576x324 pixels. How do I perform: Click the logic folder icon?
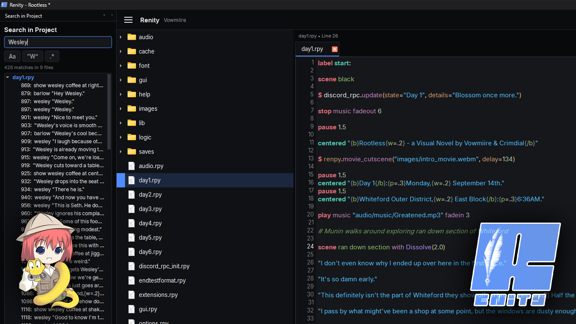pos(131,137)
